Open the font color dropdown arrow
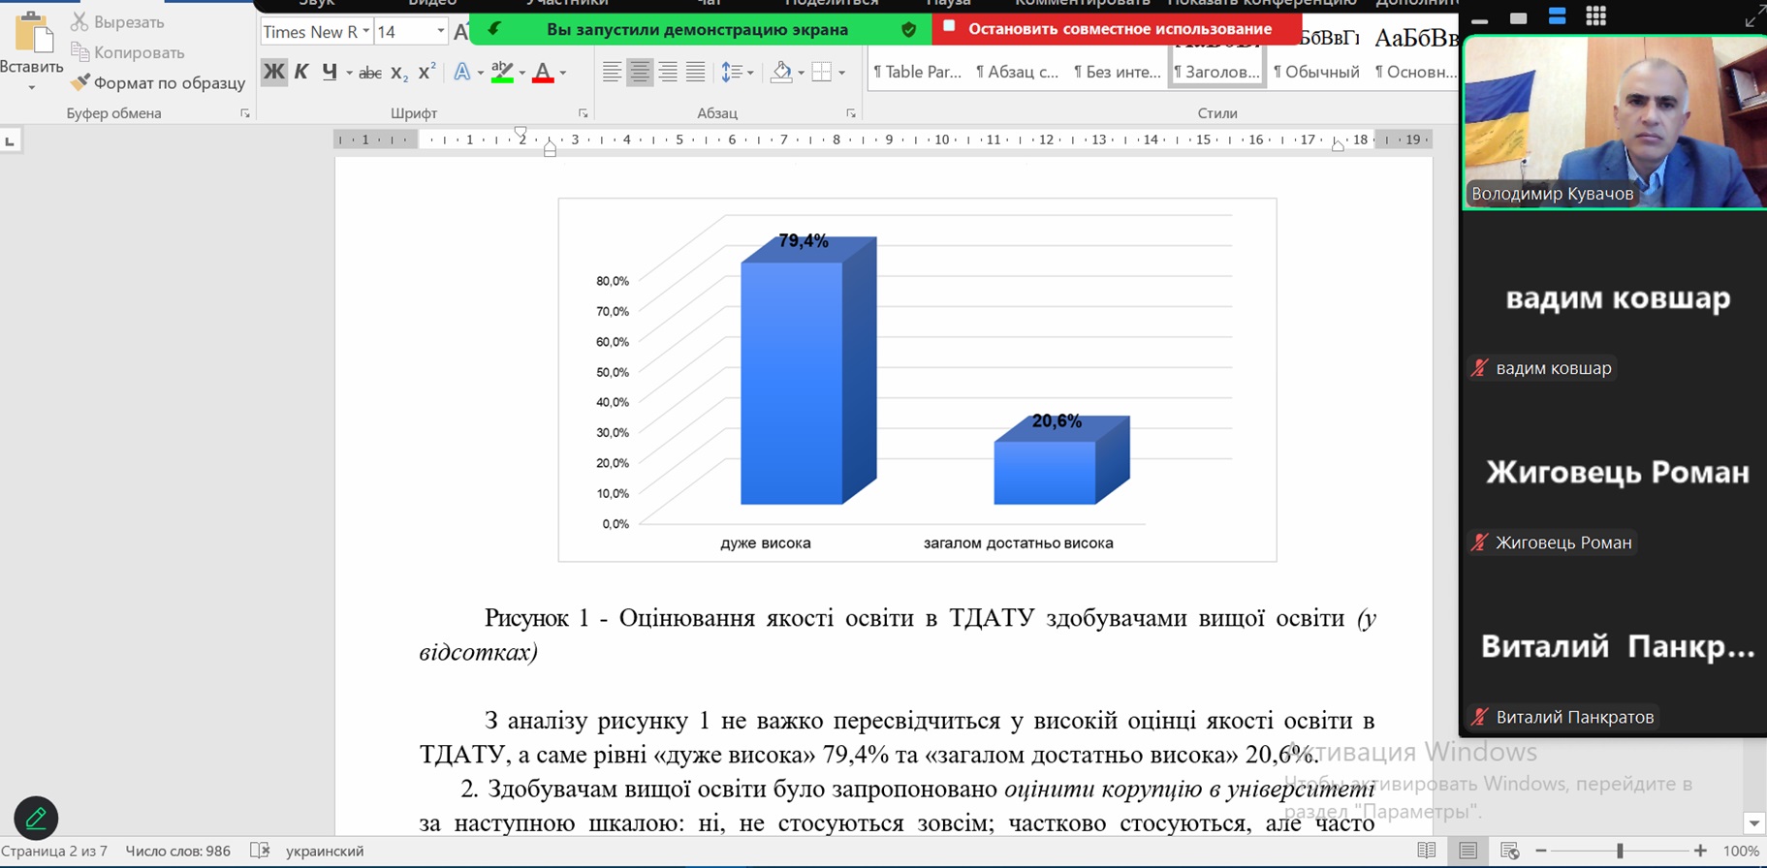The width and height of the screenshot is (1767, 868). tap(562, 73)
